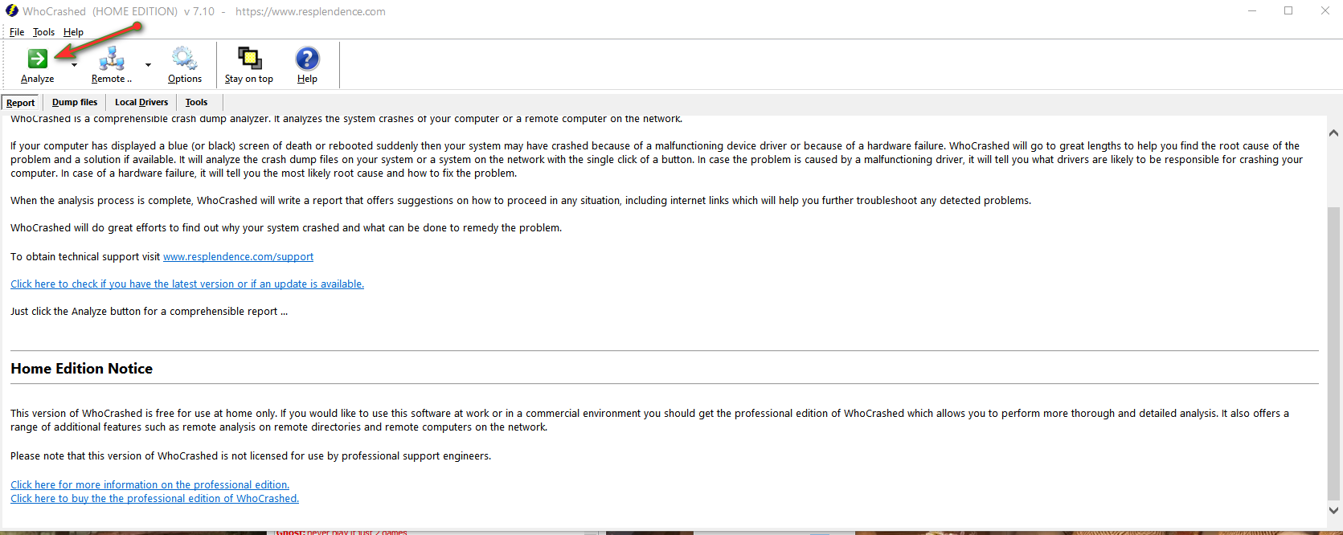Switch to the Dump files tab
The width and height of the screenshot is (1343, 535).
tap(75, 102)
